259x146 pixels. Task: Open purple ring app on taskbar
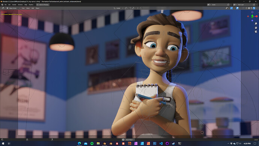167,143
